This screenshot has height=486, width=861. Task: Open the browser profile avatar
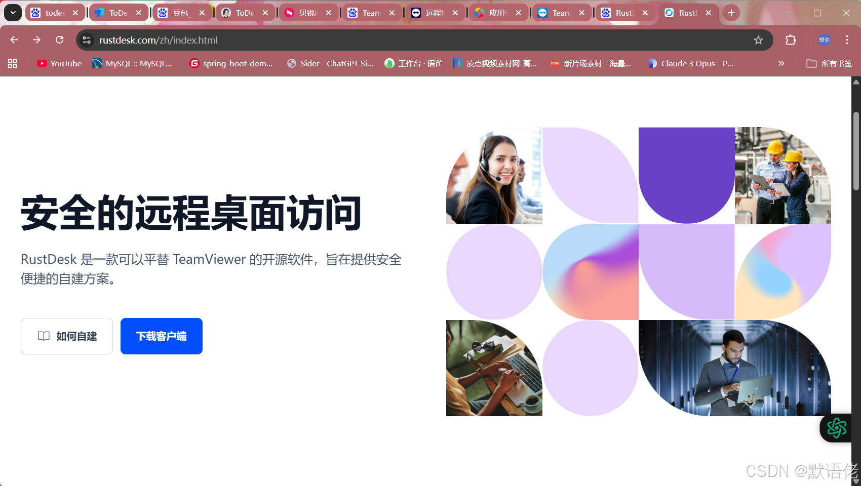coord(825,40)
